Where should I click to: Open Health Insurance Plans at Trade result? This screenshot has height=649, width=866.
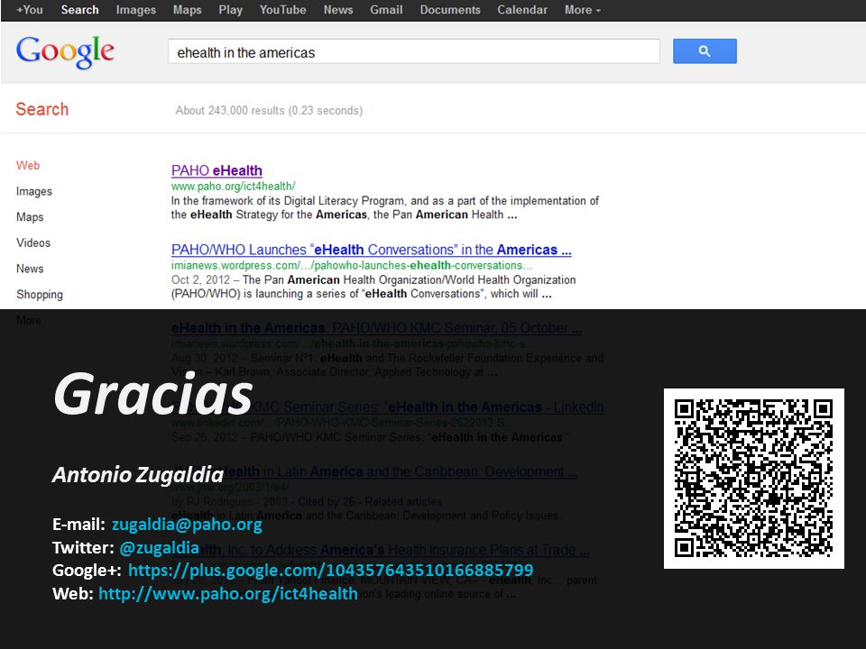(x=380, y=550)
